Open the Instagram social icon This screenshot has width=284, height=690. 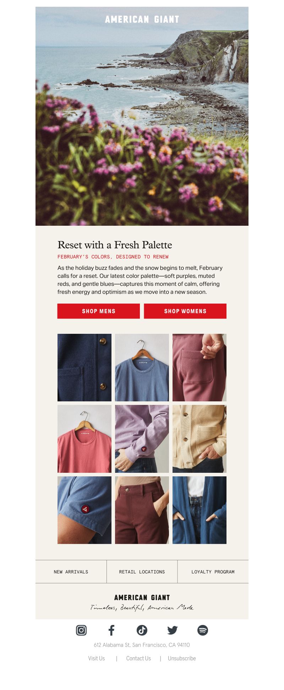point(81,630)
